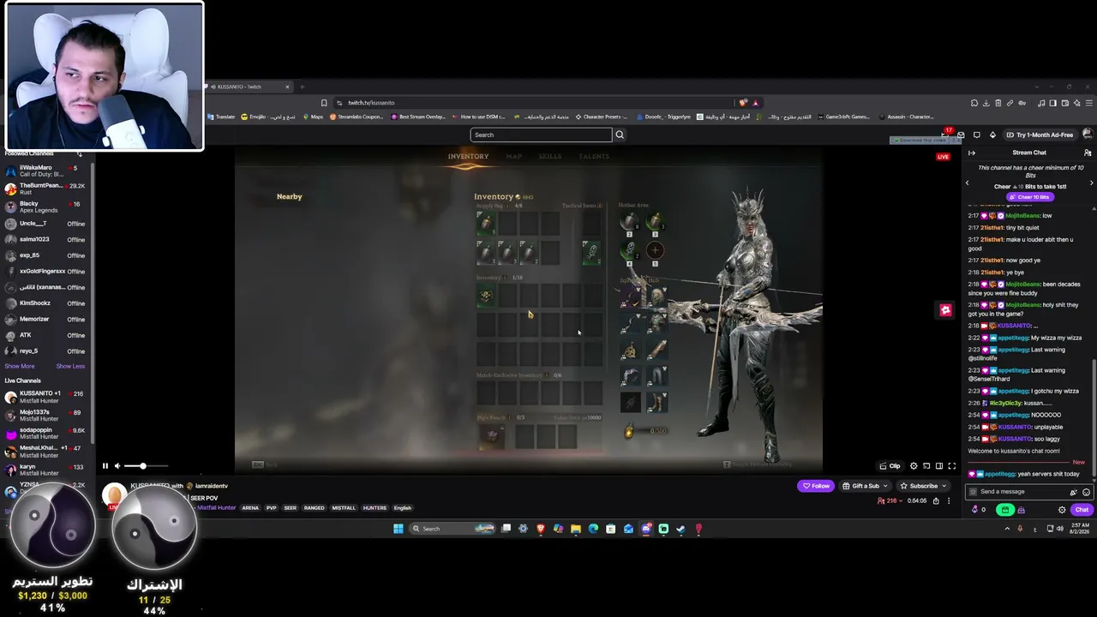The height and width of the screenshot is (617, 1097).
Task: Open the Gift a Sub dropdown
Action: (x=865, y=486)
